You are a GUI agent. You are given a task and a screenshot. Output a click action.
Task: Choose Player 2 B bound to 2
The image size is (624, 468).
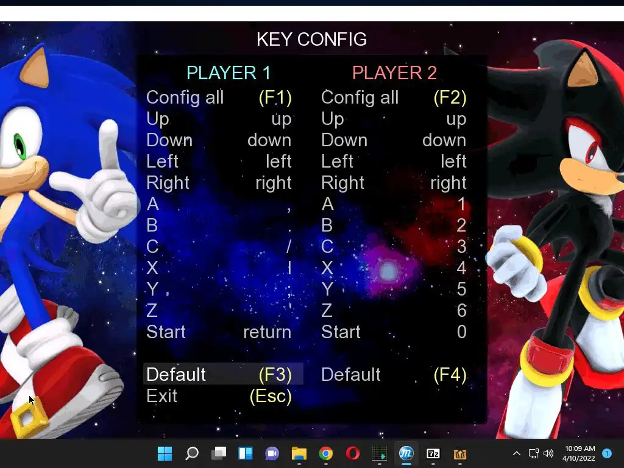pos(394,225)
